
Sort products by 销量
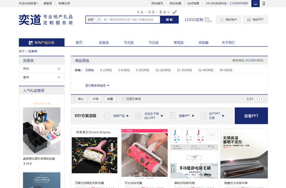point(109,99)
